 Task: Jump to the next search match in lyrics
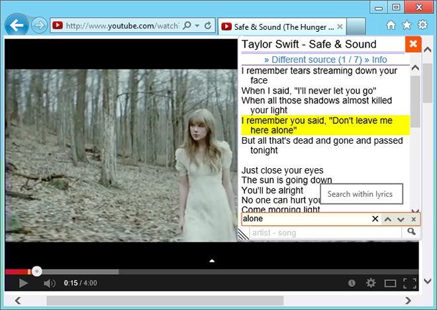point(401,219)
